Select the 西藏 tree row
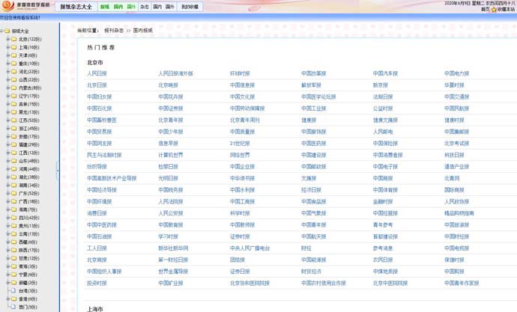The image size is (517, 312). tap(28, 242)
